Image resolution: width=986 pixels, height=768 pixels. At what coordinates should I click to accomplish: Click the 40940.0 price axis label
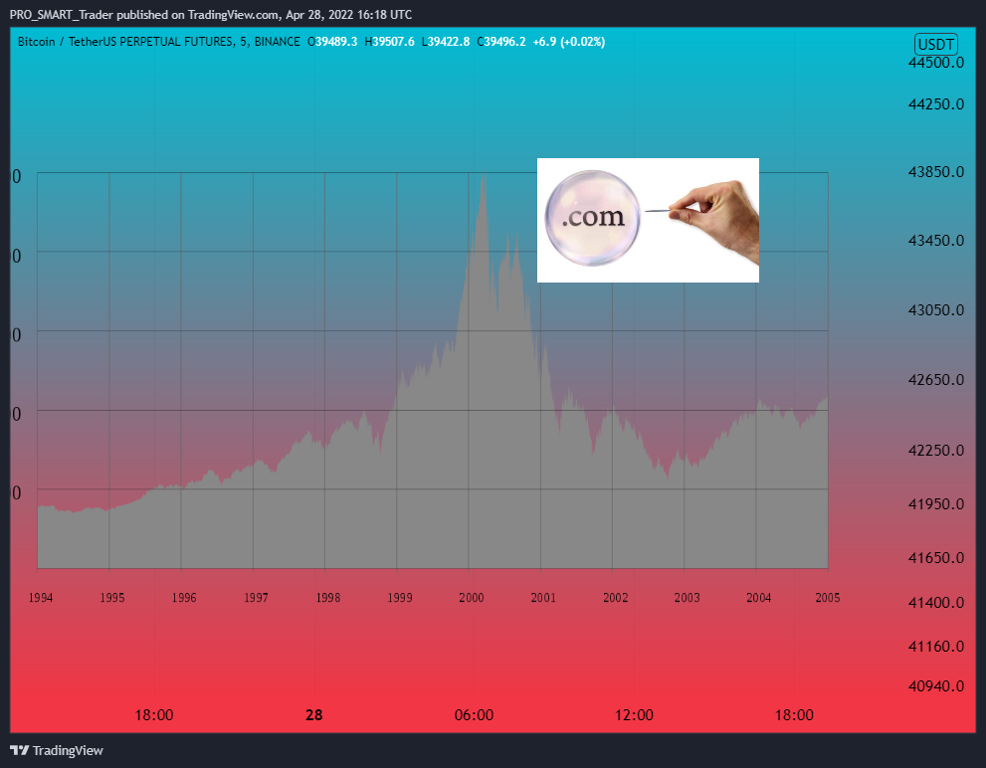[x=935, y=686]
